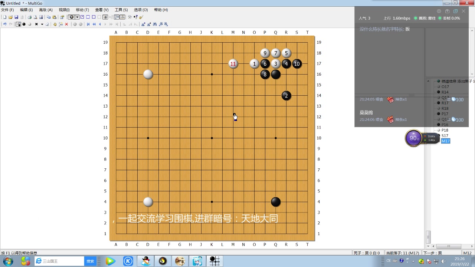Select the white stone placement tool
This screenshot has height=267, width=475.
point(30,24)
